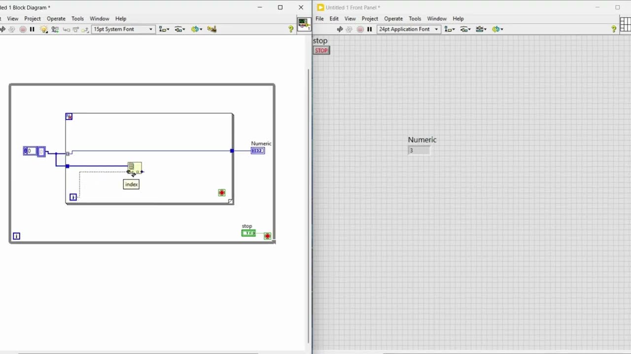
Task: Click Run arrow in Front Panel toolbar
Action: (340, 29)
